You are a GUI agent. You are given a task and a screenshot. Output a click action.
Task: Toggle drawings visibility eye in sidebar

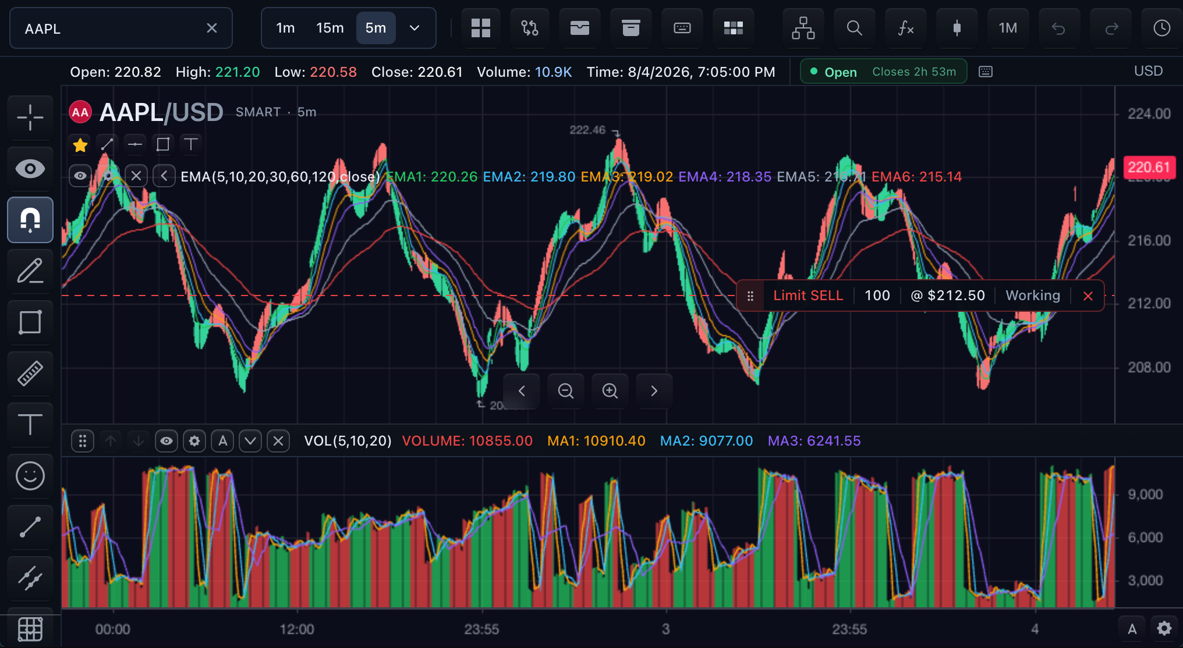point(30,169)
